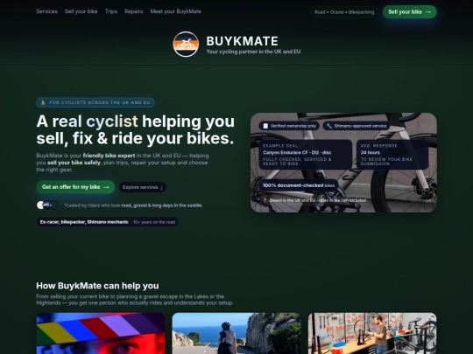Viewport: 473px width, 354px height.
Task: Open the bike workshop mechanic thumbnail
Action: (x=372, y=333)
